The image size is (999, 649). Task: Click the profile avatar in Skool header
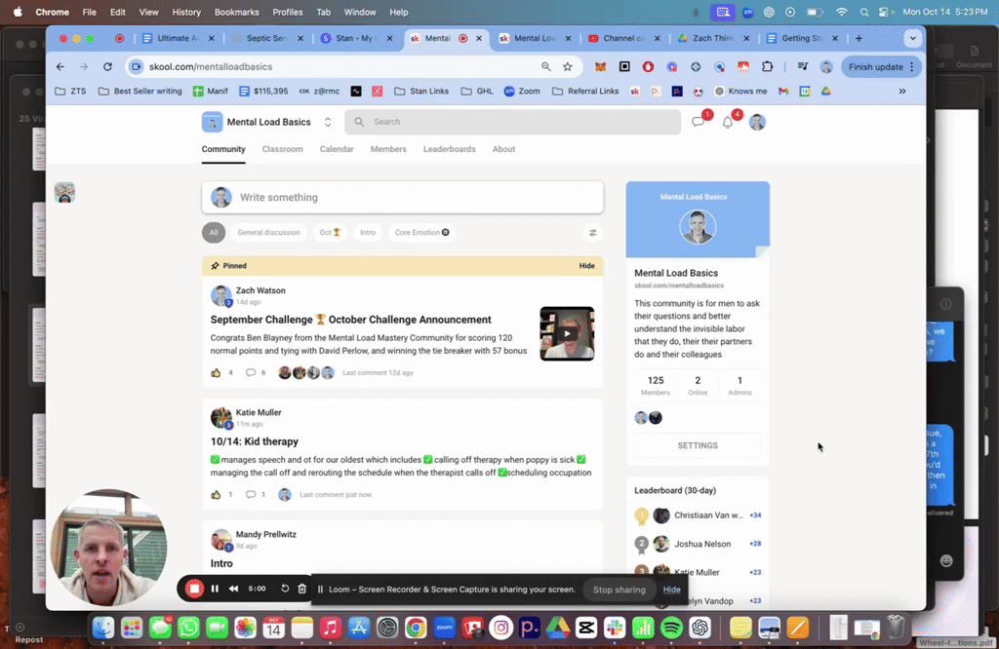(757, 122)
